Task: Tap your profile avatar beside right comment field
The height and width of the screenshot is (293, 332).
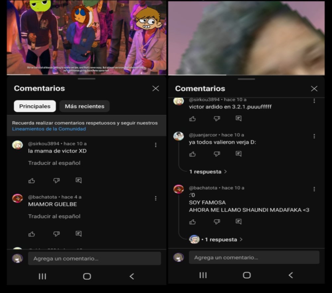Action: pos(179,257)
